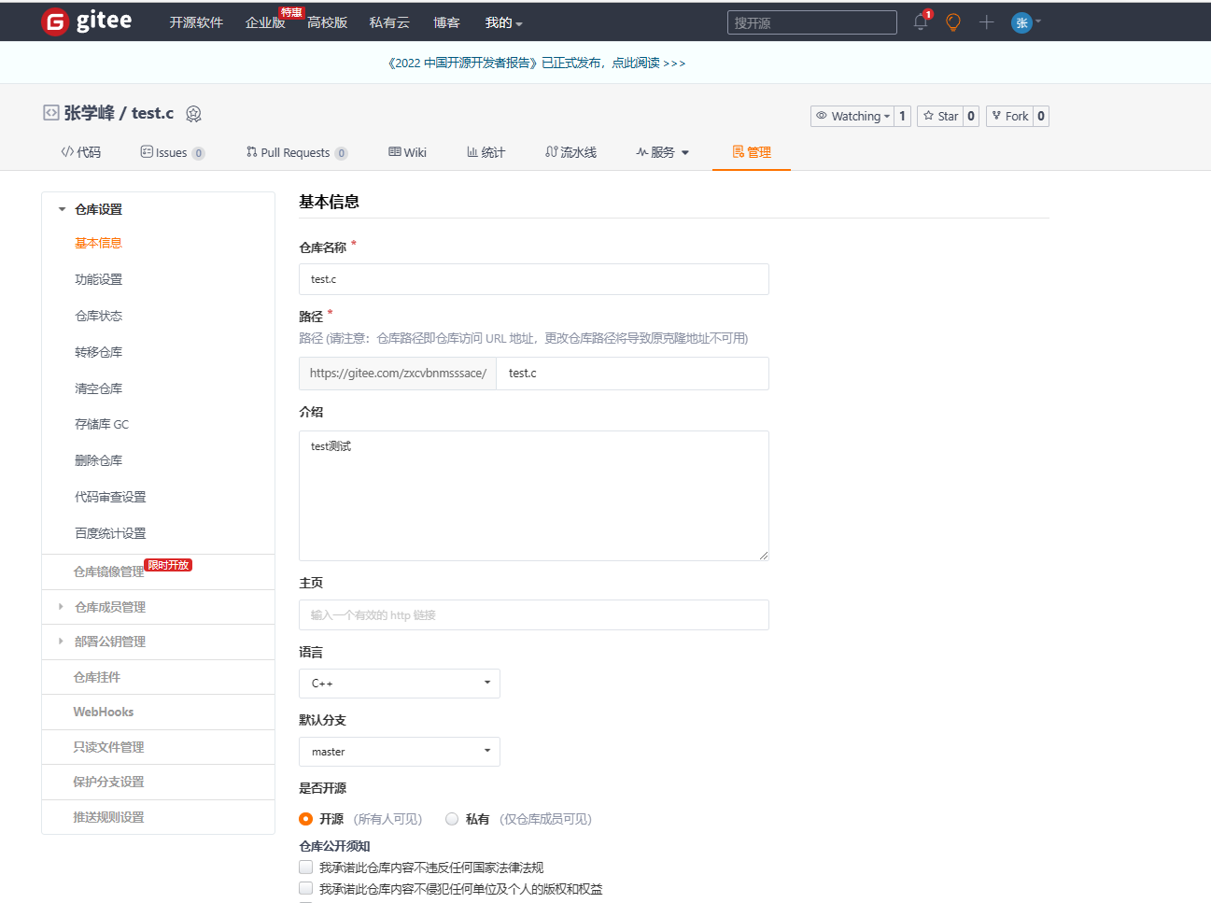Screen dimensions: 1211x903
Task: Open 代码审查设置 in sidebar
Action: (x=110, y=497)
